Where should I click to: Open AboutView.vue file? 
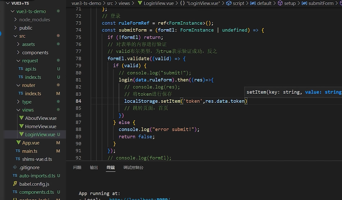pyautogui.click(x=41, y=118)
